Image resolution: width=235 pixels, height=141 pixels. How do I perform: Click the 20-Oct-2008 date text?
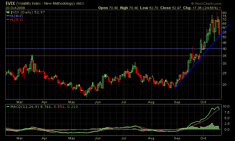pyautogui.click(x=15, y=8)
